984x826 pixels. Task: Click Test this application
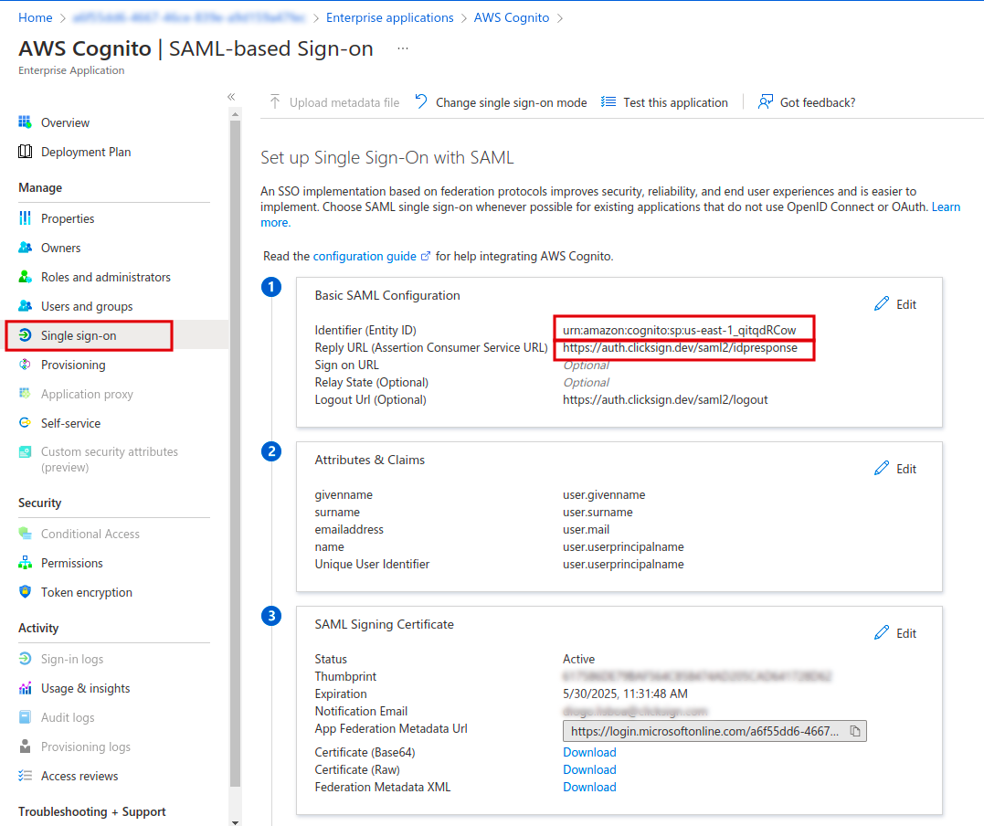click(664, 102)
